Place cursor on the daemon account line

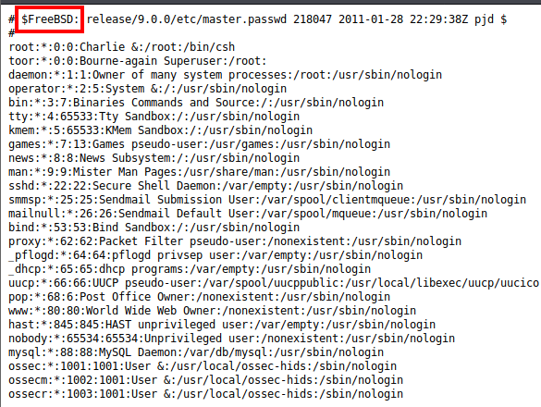pyautogui.click(x=226, y=75)
